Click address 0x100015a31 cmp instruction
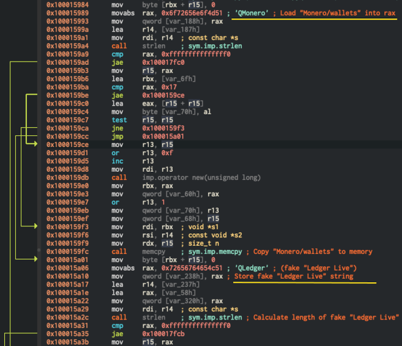402x346 pixels. coord(67,325)
